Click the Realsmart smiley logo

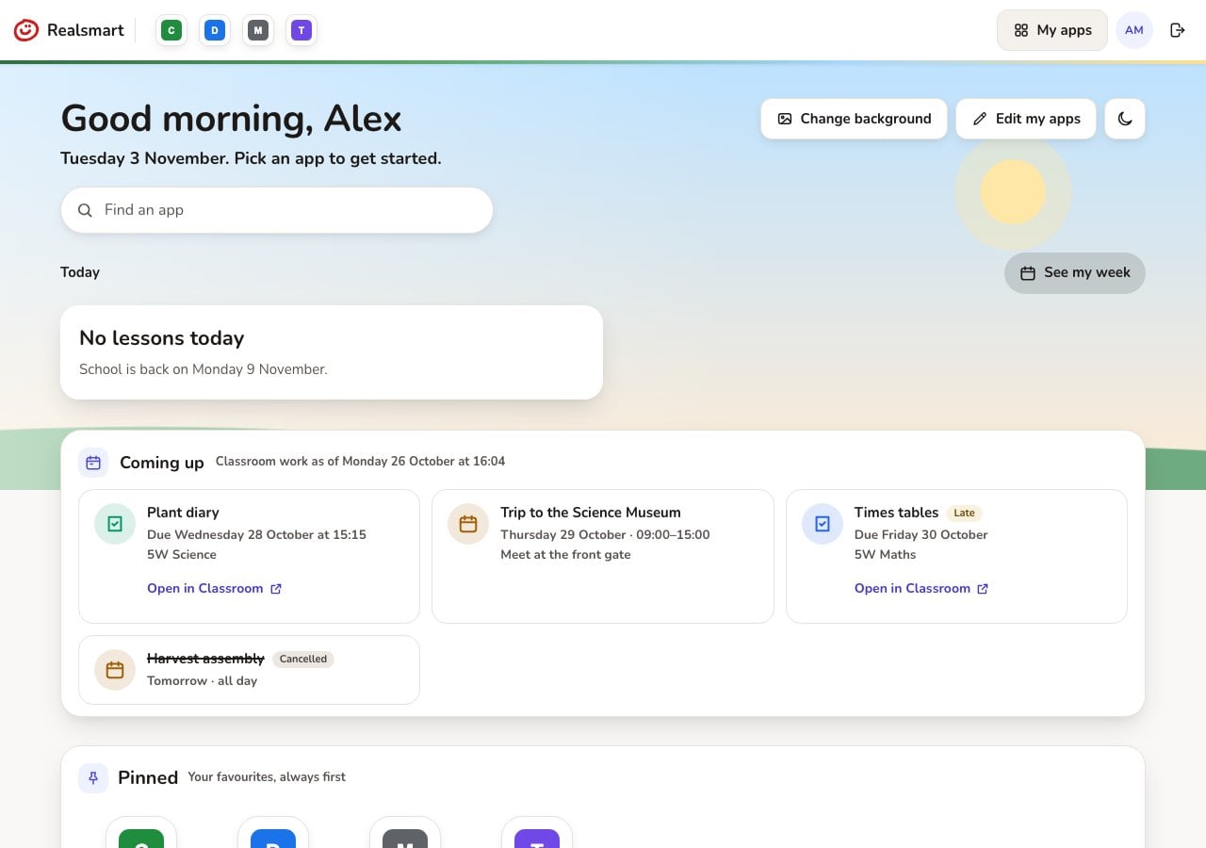[26, 30]
